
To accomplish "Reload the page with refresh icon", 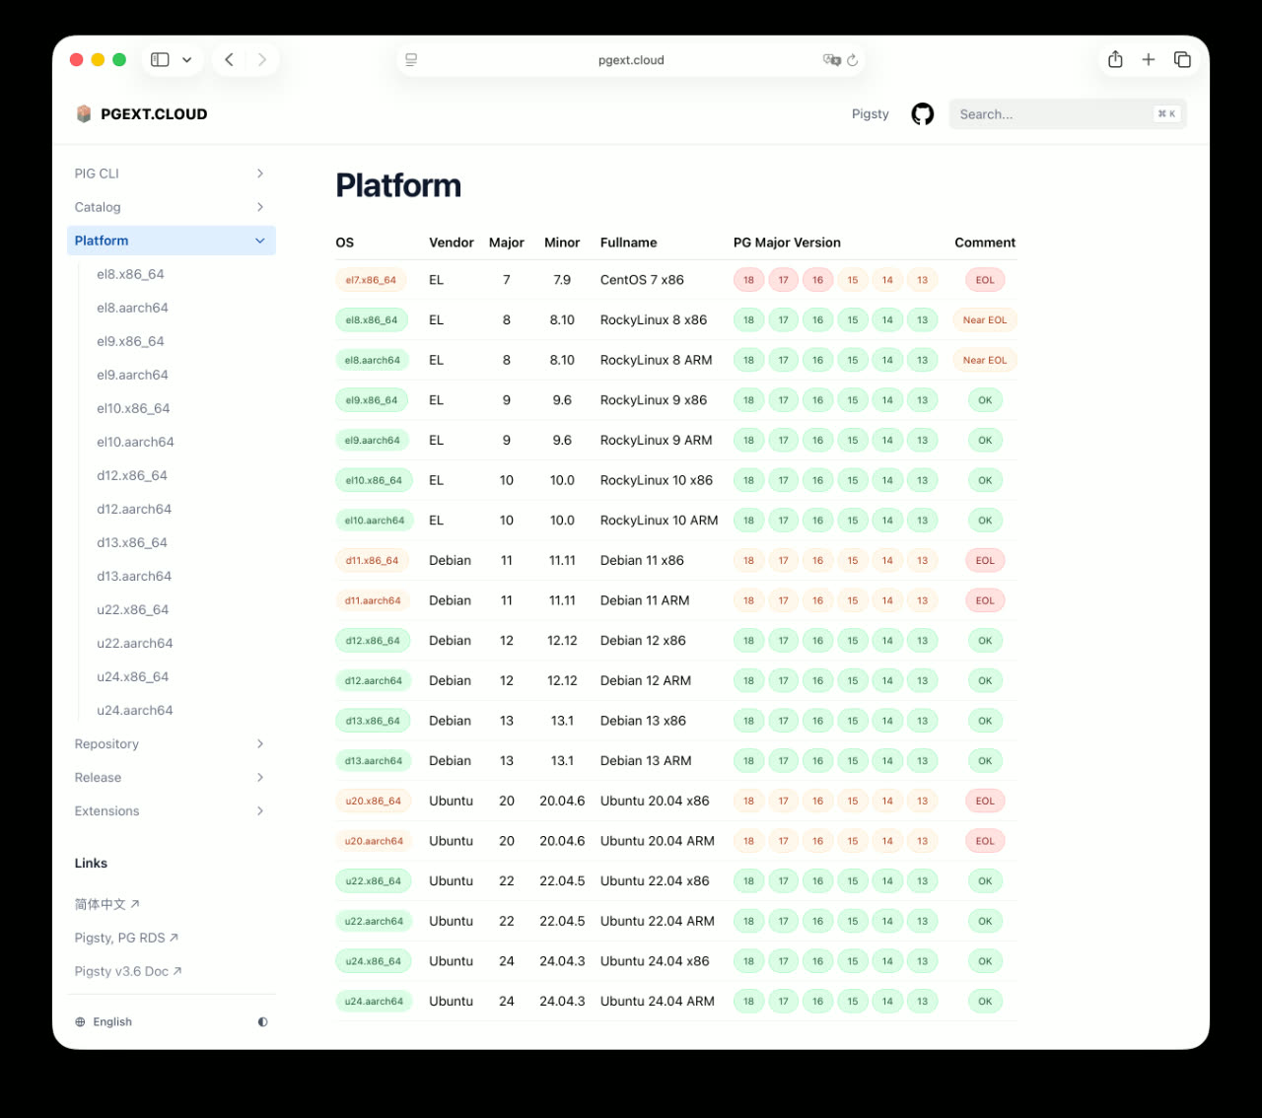I will (853, 60).
